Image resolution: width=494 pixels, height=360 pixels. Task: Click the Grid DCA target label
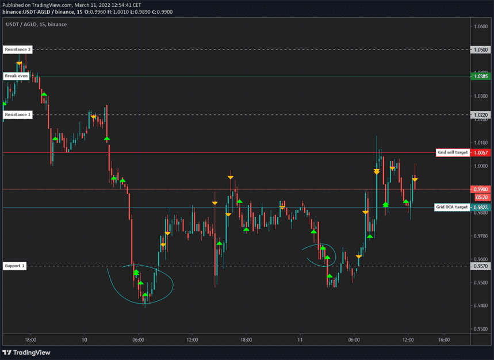pos(452,207)
